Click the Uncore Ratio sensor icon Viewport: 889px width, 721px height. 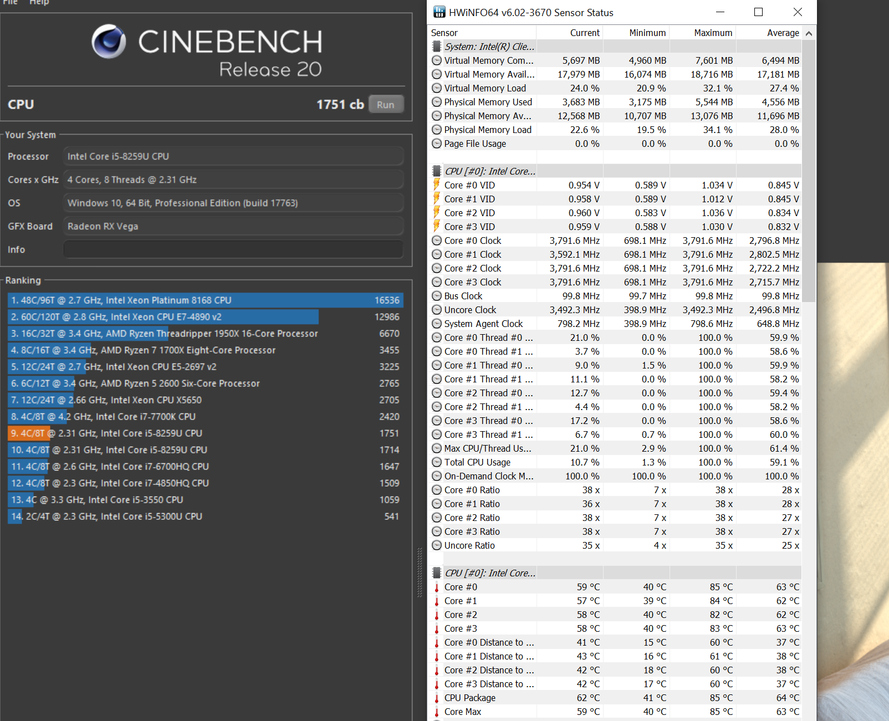(x=437, y=545)
